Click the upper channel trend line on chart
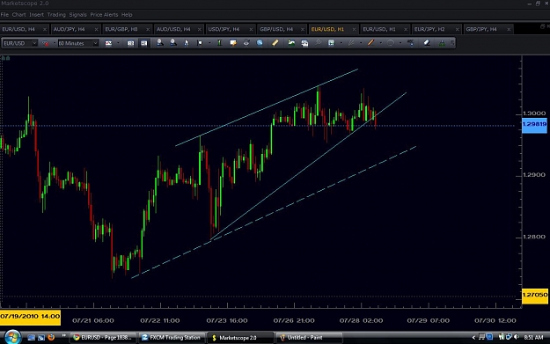Screen dimensions: 550x344 click(267, 107)
